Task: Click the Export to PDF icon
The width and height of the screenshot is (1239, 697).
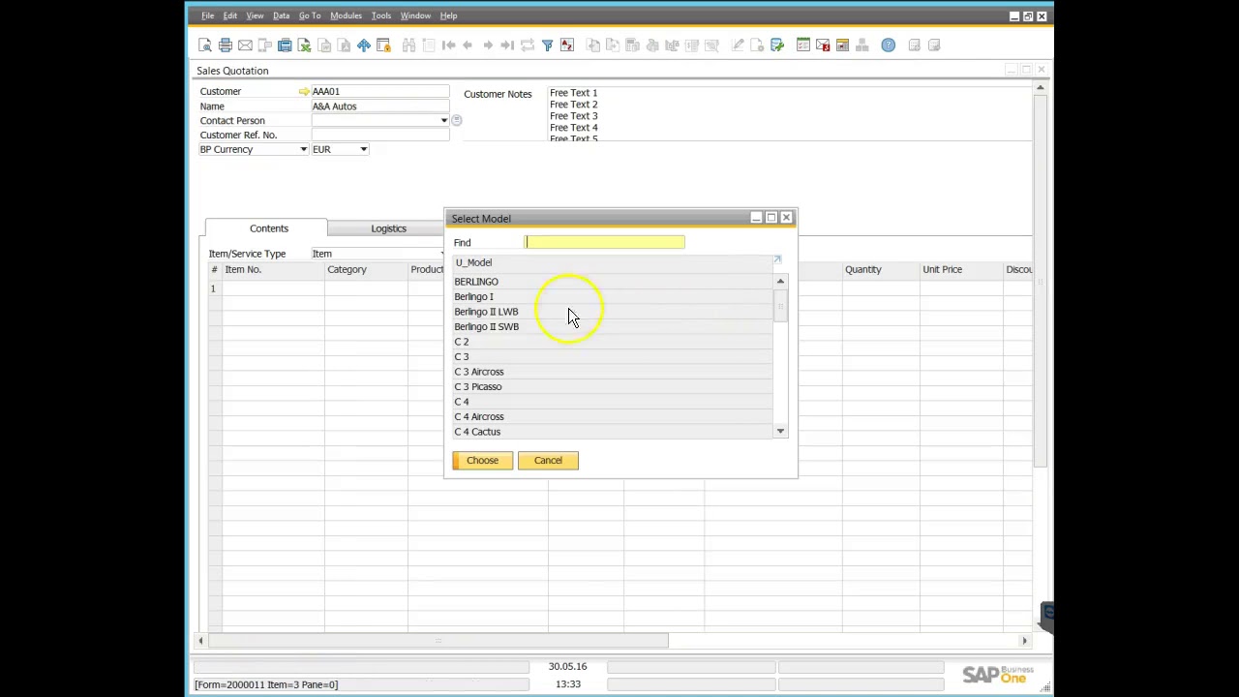Action: click(344, 45)
